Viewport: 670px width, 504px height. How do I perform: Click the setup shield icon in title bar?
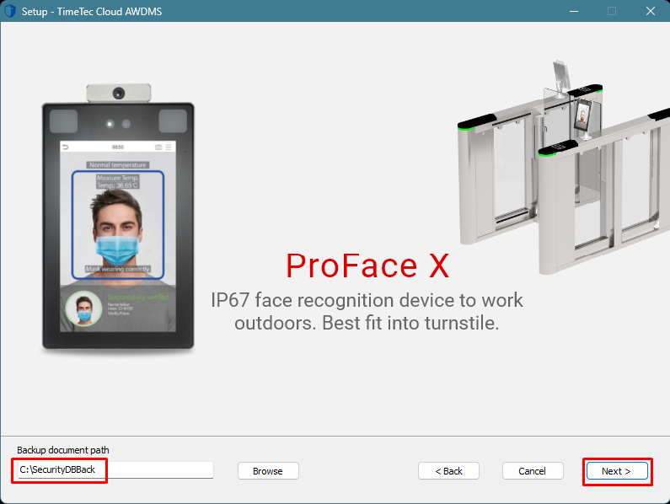[10, 11]
